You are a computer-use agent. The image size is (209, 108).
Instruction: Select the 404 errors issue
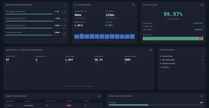tap(165, 67)
